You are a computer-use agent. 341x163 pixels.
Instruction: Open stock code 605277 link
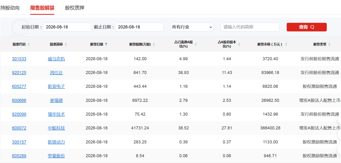coord(19,86)
